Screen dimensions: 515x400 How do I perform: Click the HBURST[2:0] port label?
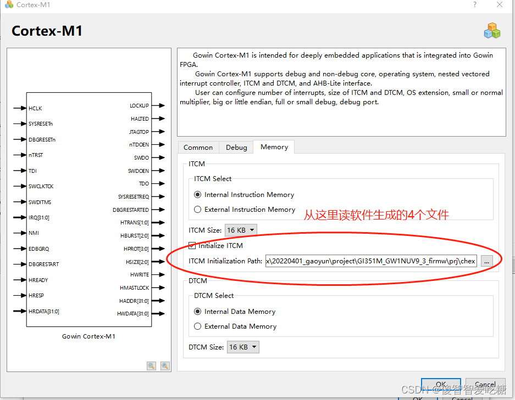[135, 236]
